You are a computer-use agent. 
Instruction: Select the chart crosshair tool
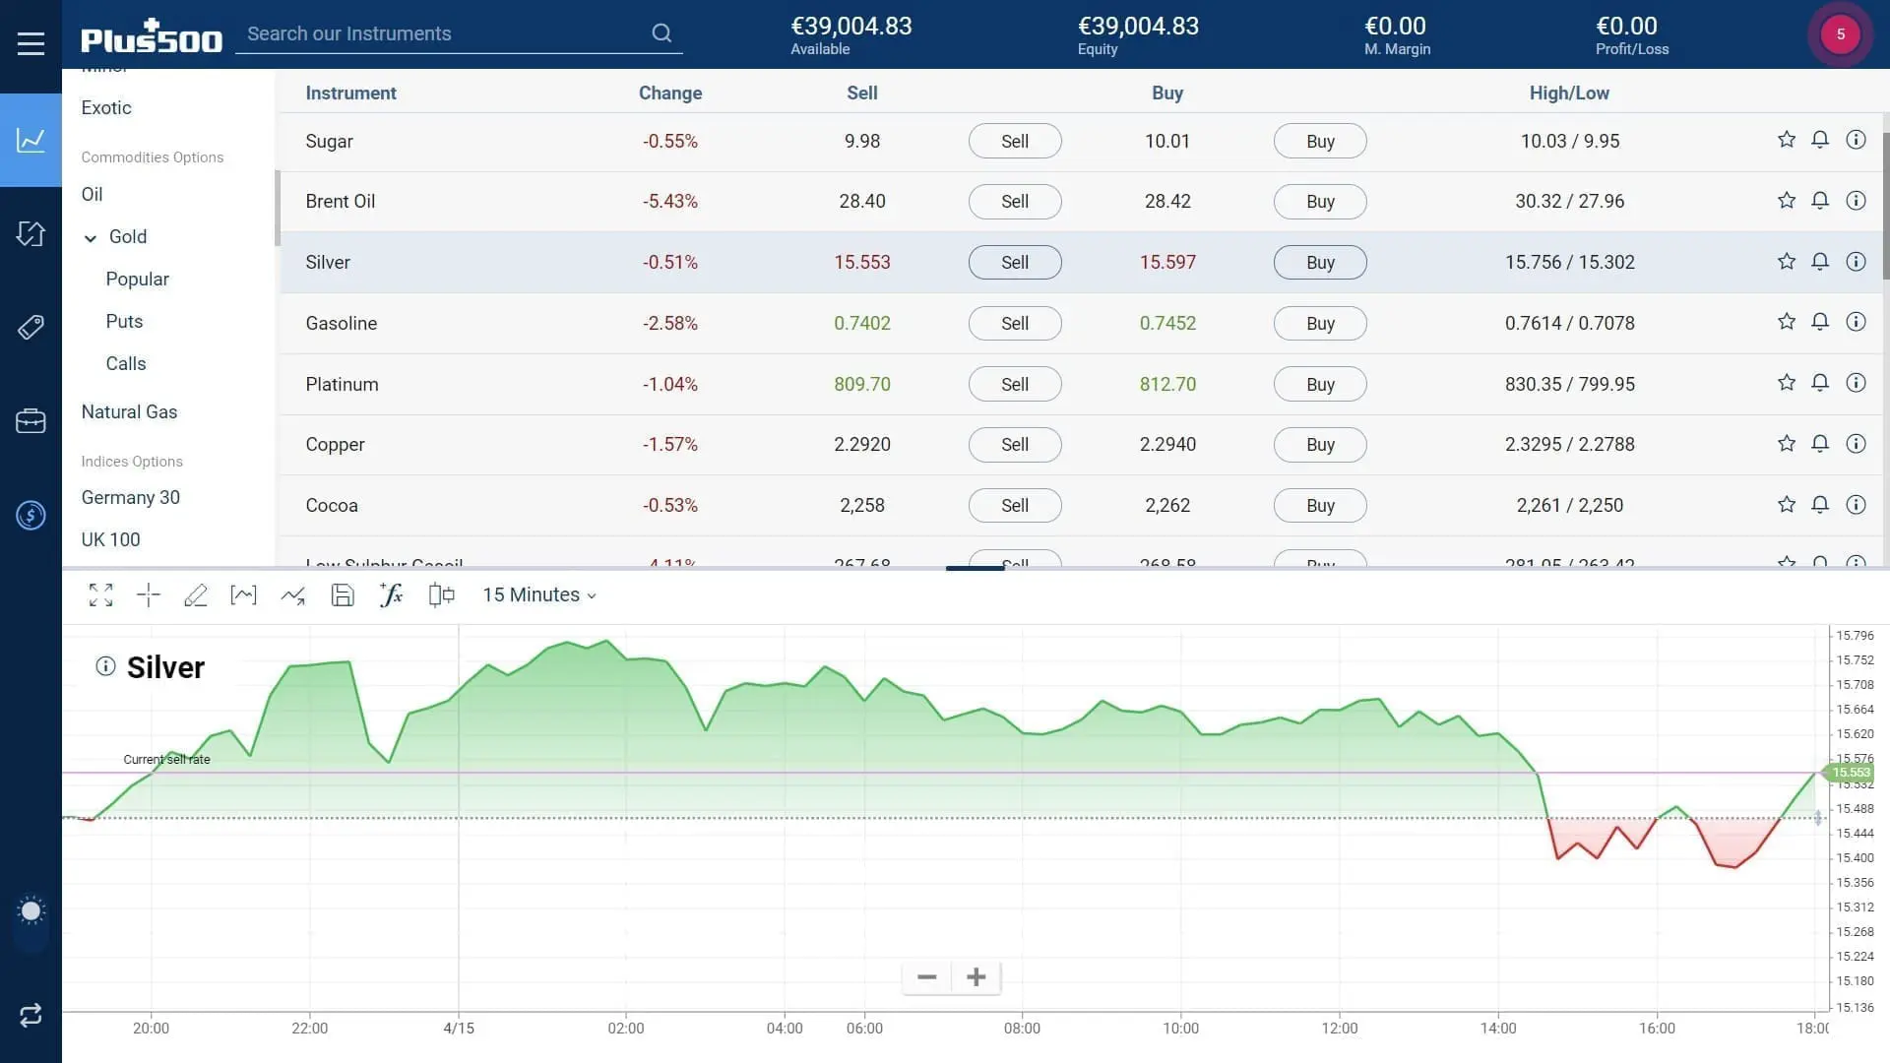pyautogui.click(x=148, y=594)
